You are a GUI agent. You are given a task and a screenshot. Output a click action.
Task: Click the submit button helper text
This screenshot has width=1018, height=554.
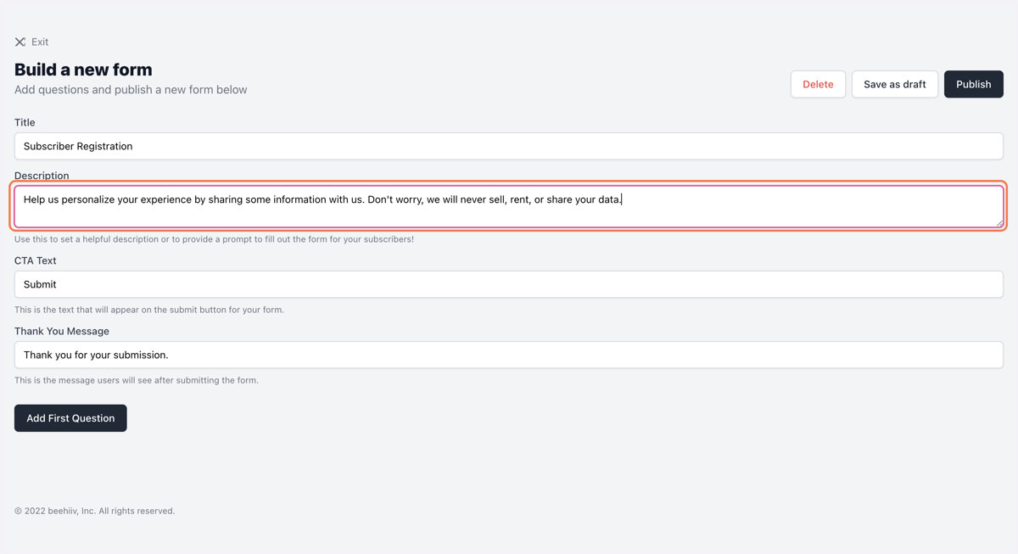coord(149,310)
